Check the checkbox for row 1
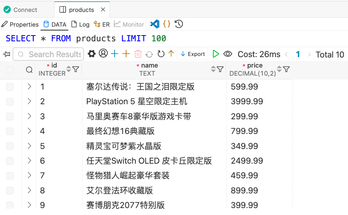The height and width of the screenshot is (215, 348). coord(10,87)
